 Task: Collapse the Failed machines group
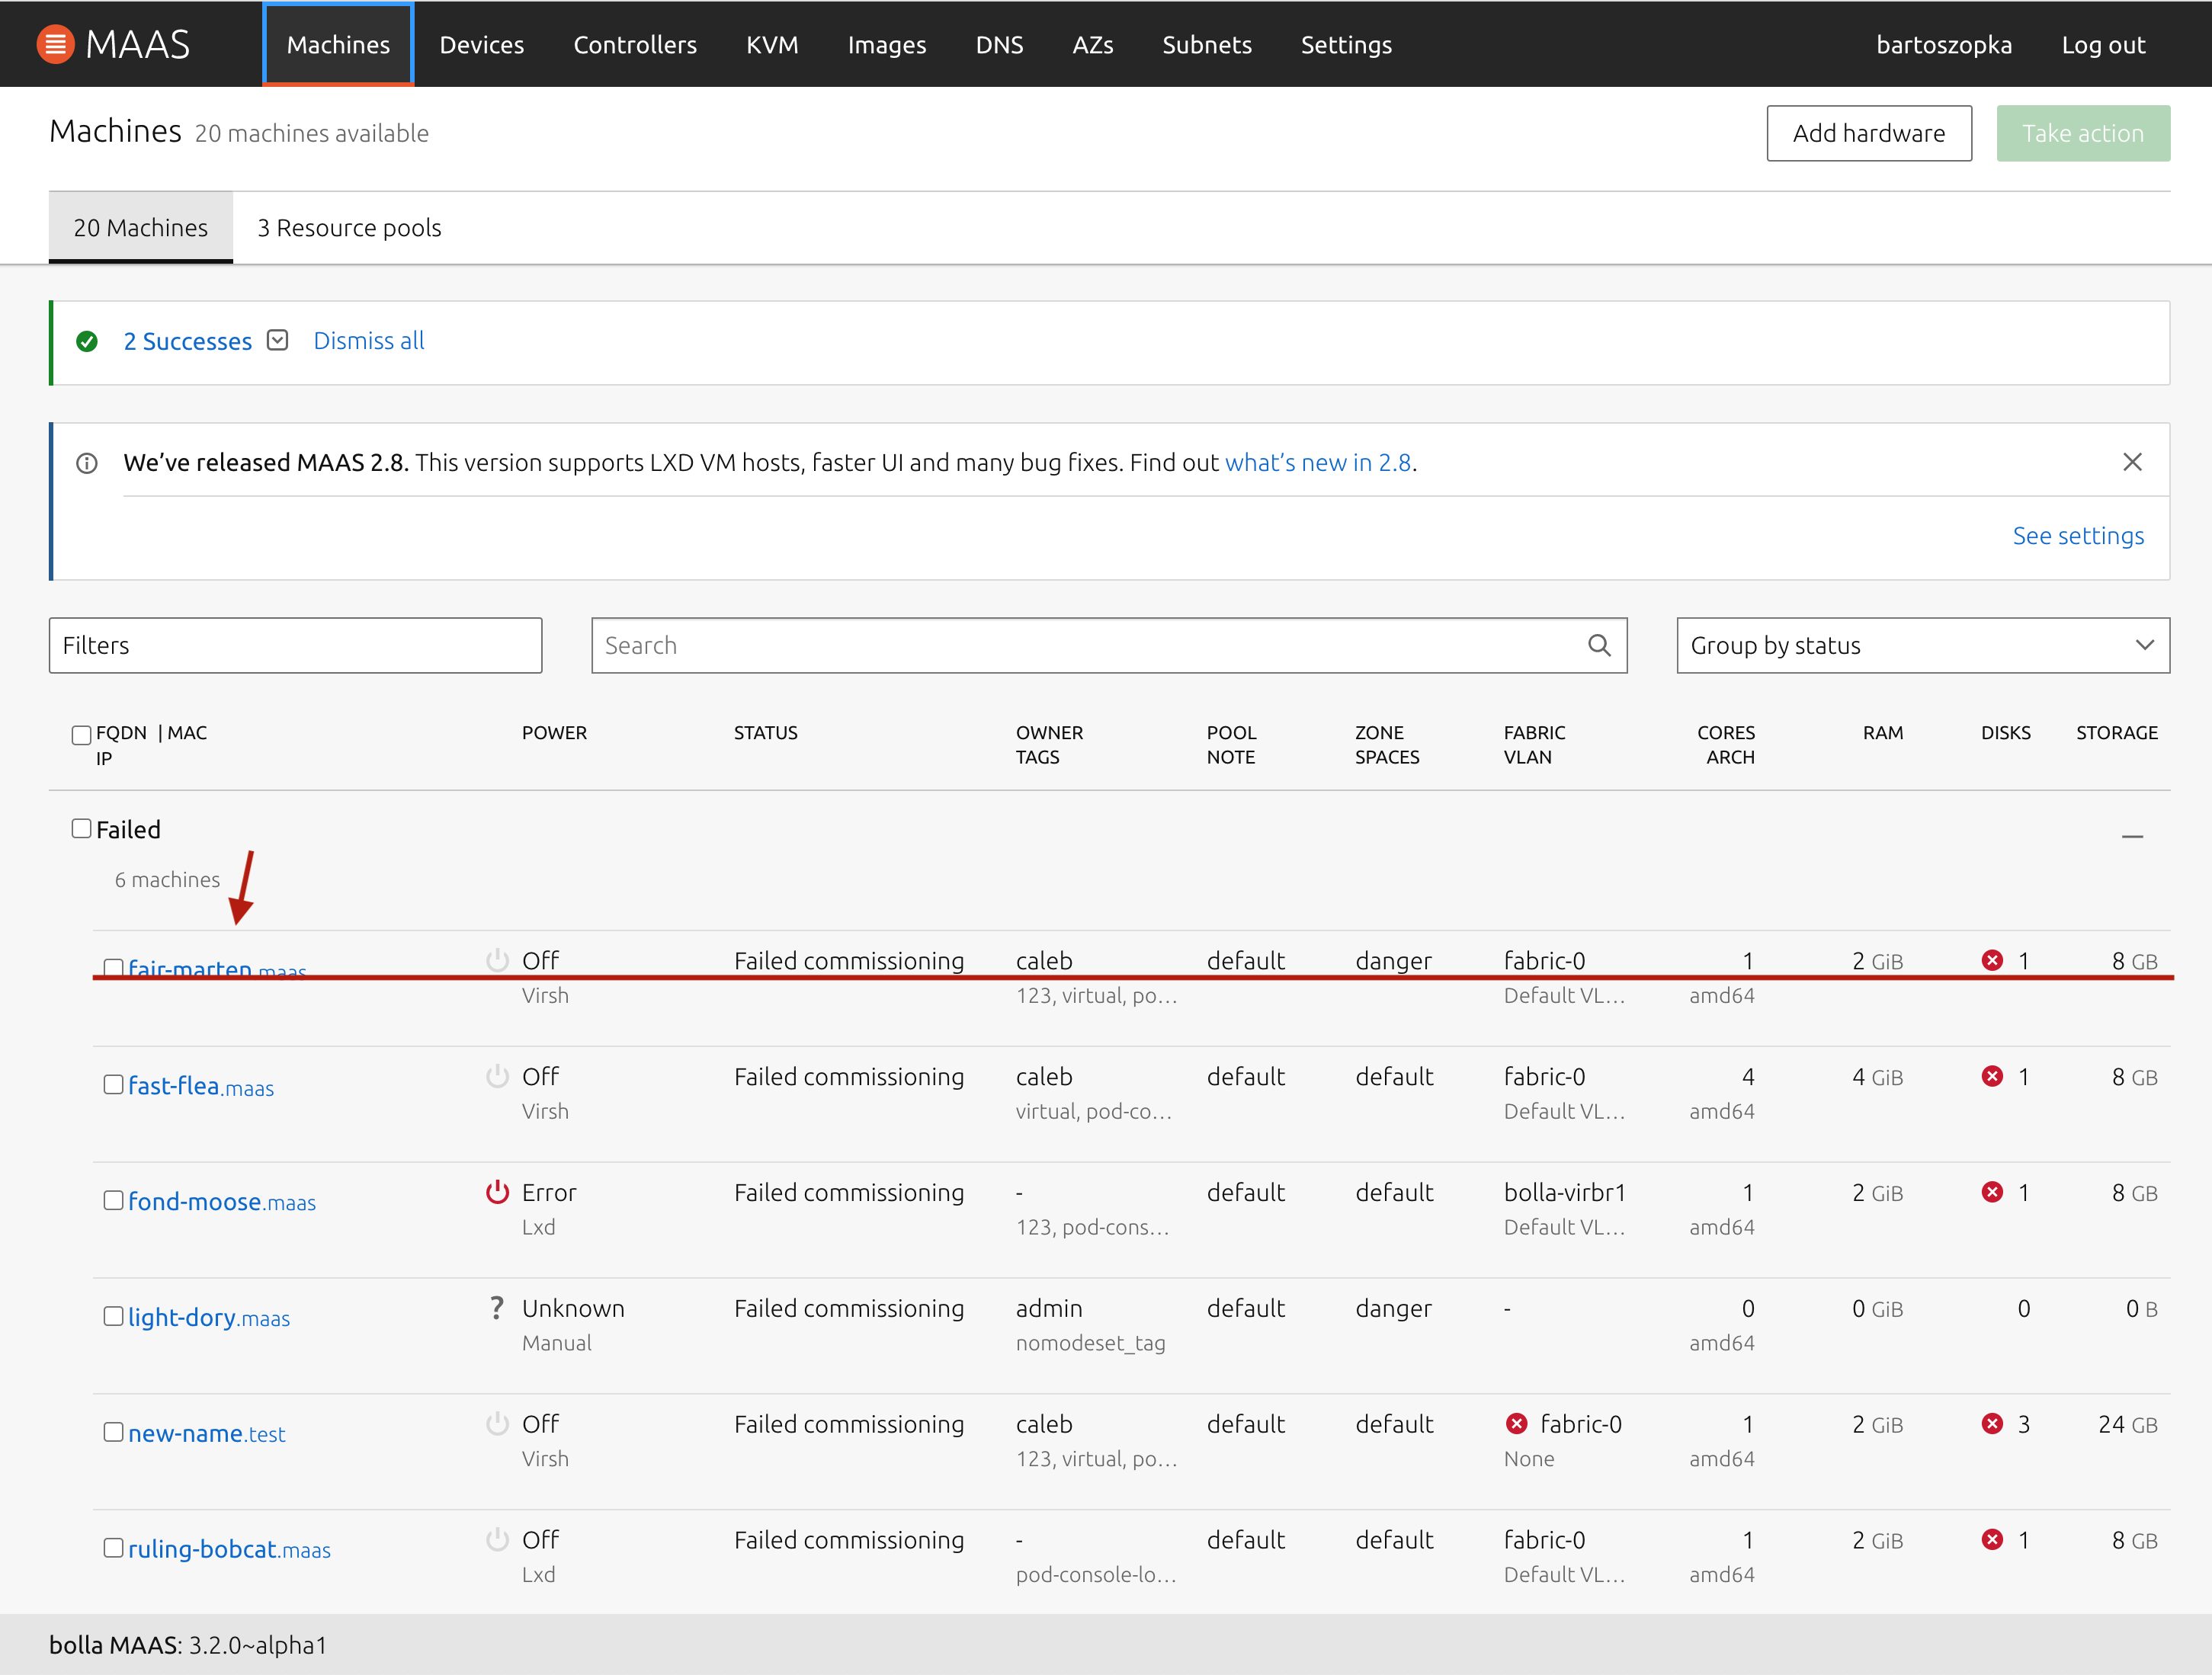coord(2134,836)
